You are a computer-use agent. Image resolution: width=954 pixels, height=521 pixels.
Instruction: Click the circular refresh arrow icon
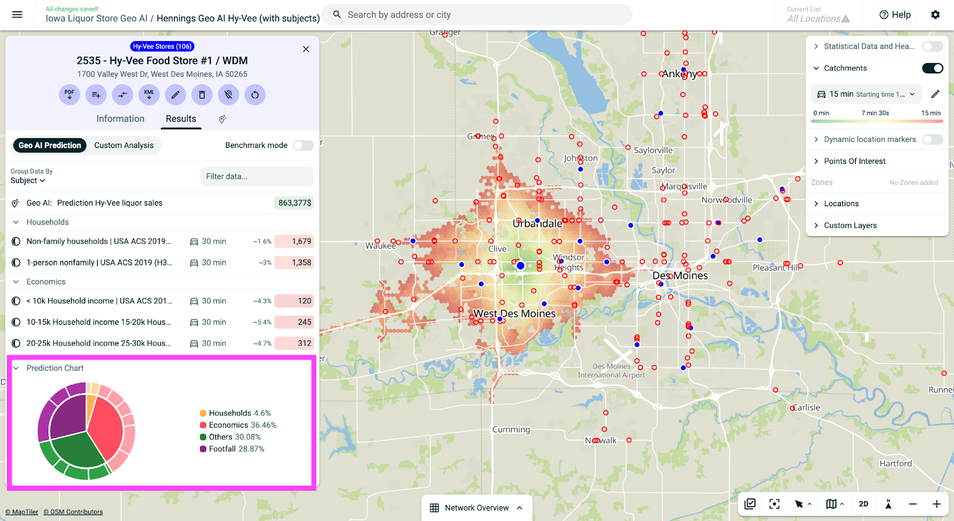(x=255, y=94)
